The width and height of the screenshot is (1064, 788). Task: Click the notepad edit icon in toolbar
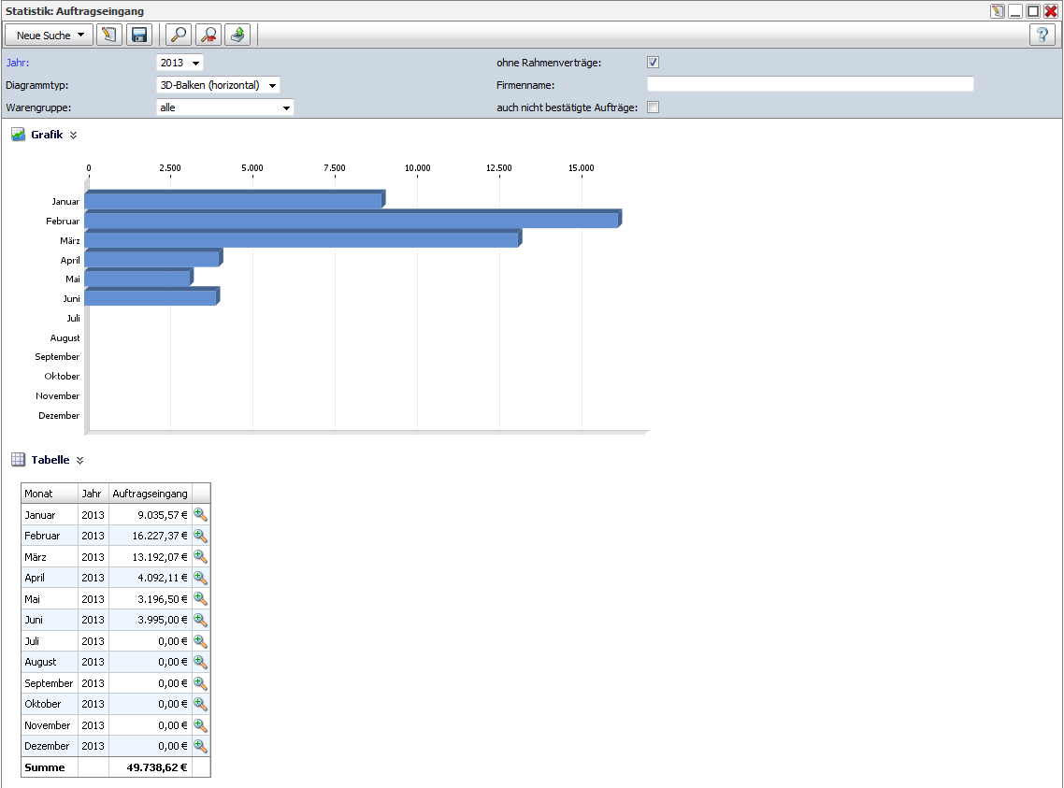click(x=109, y=36)
